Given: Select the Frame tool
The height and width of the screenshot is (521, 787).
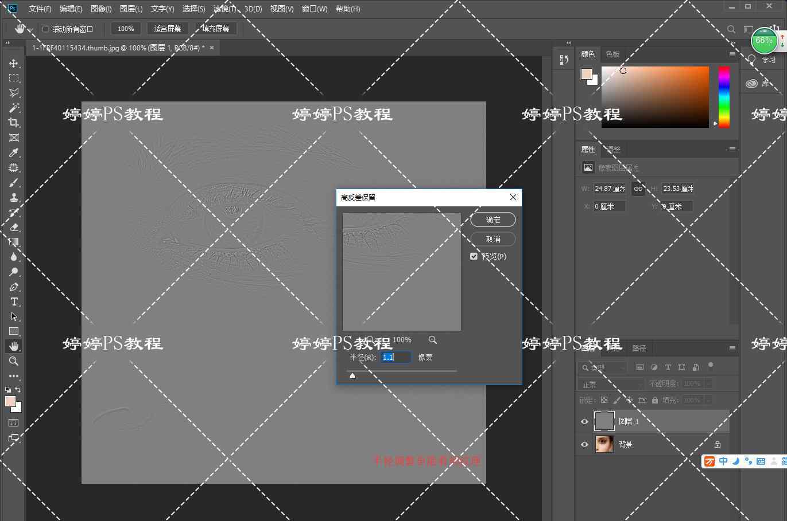Looking at the screenshot, I should [14, 138].
